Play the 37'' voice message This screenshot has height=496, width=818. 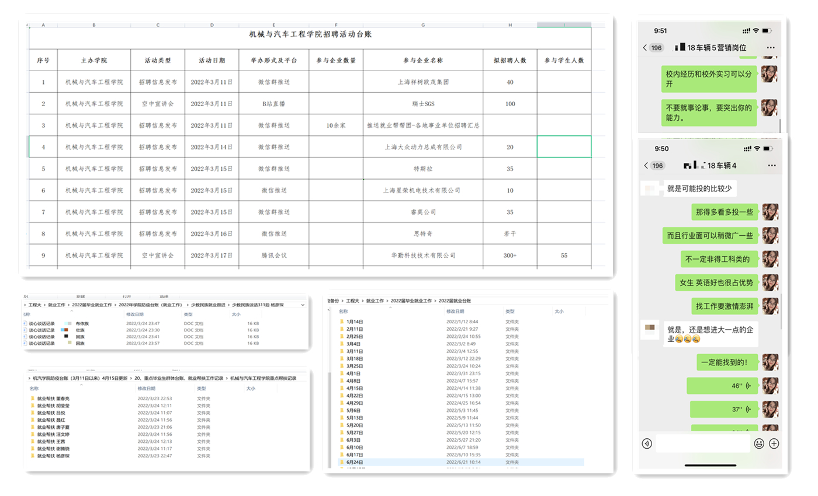(x=724, y=410)
